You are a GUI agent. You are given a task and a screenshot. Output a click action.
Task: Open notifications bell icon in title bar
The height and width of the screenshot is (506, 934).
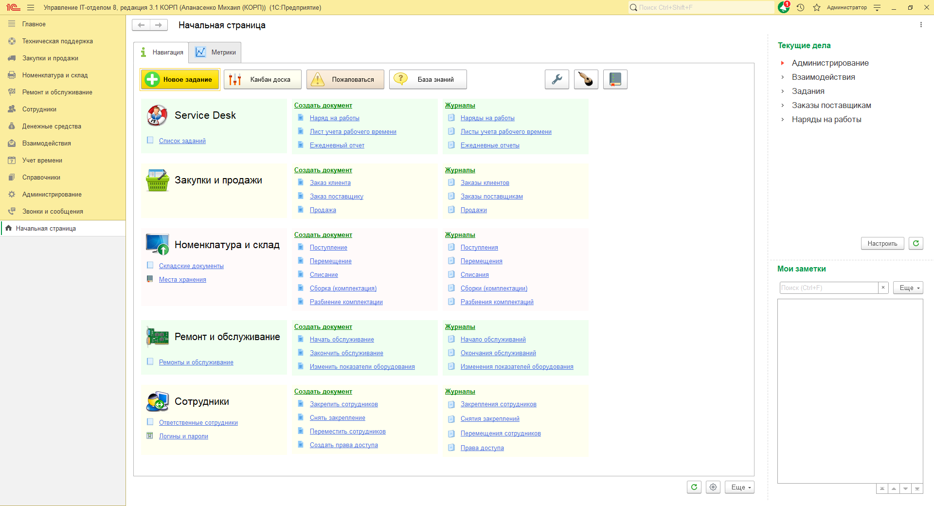point(783,7)
